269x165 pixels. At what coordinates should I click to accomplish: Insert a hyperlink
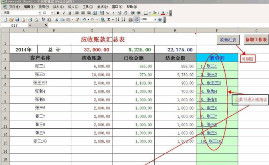pos(103,20)
